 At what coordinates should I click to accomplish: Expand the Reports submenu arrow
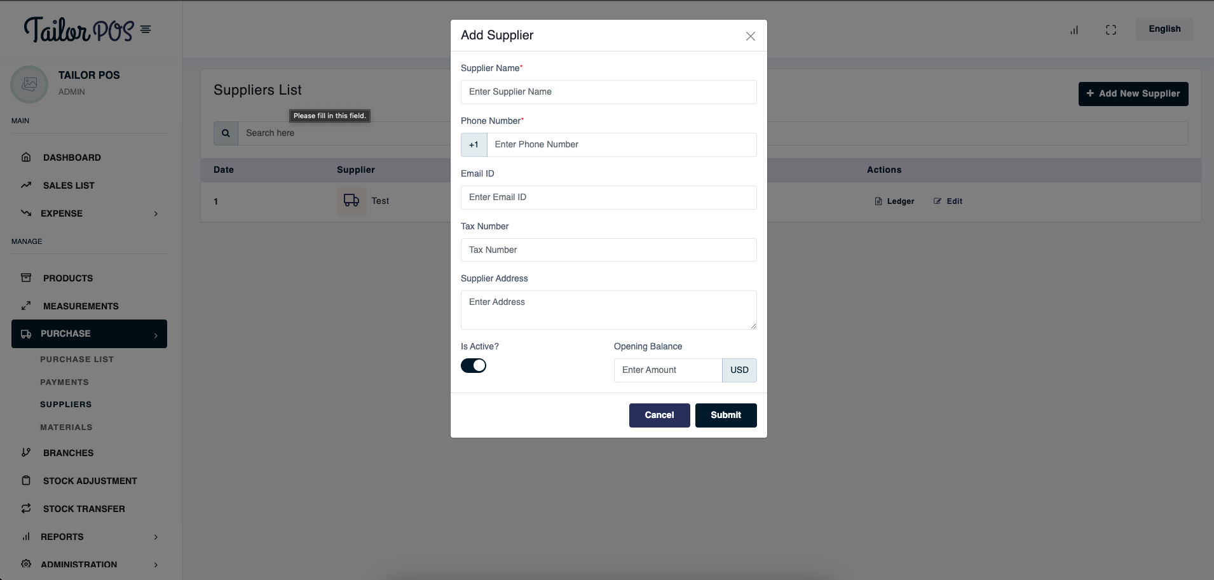click(156, 537)
